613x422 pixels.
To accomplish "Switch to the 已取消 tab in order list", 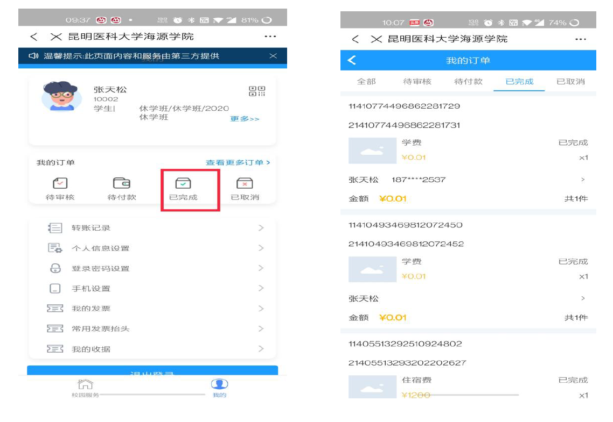I will point(570,82).
